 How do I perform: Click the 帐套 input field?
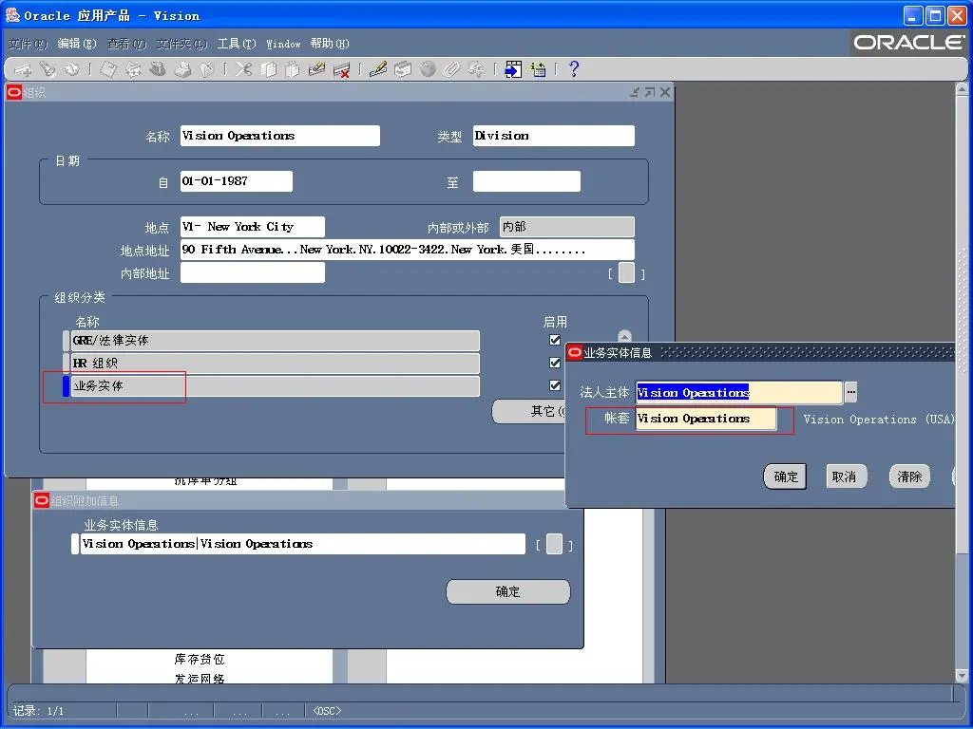(705, 419)
